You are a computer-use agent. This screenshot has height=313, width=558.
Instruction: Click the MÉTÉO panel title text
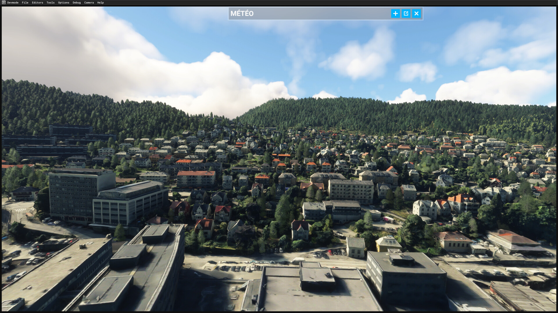click(242, 14)
